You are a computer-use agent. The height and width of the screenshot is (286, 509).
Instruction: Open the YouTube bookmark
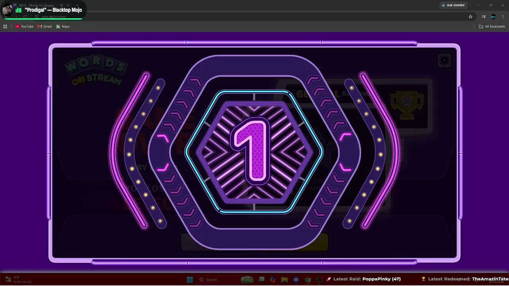click(x=24, y=27)
